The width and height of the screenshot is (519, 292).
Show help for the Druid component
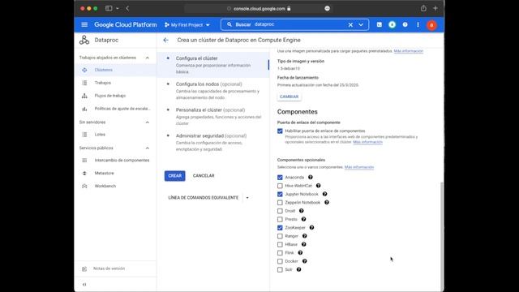(301, 211)
